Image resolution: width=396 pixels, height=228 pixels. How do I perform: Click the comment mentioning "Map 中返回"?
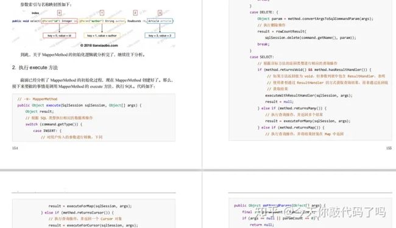point(304,134)
